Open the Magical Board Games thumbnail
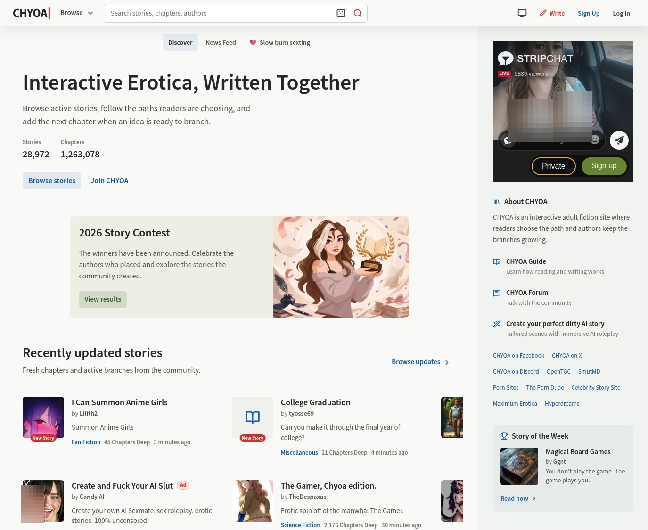The height and width of the screenshot is (530, 648). tap(519, 466)
